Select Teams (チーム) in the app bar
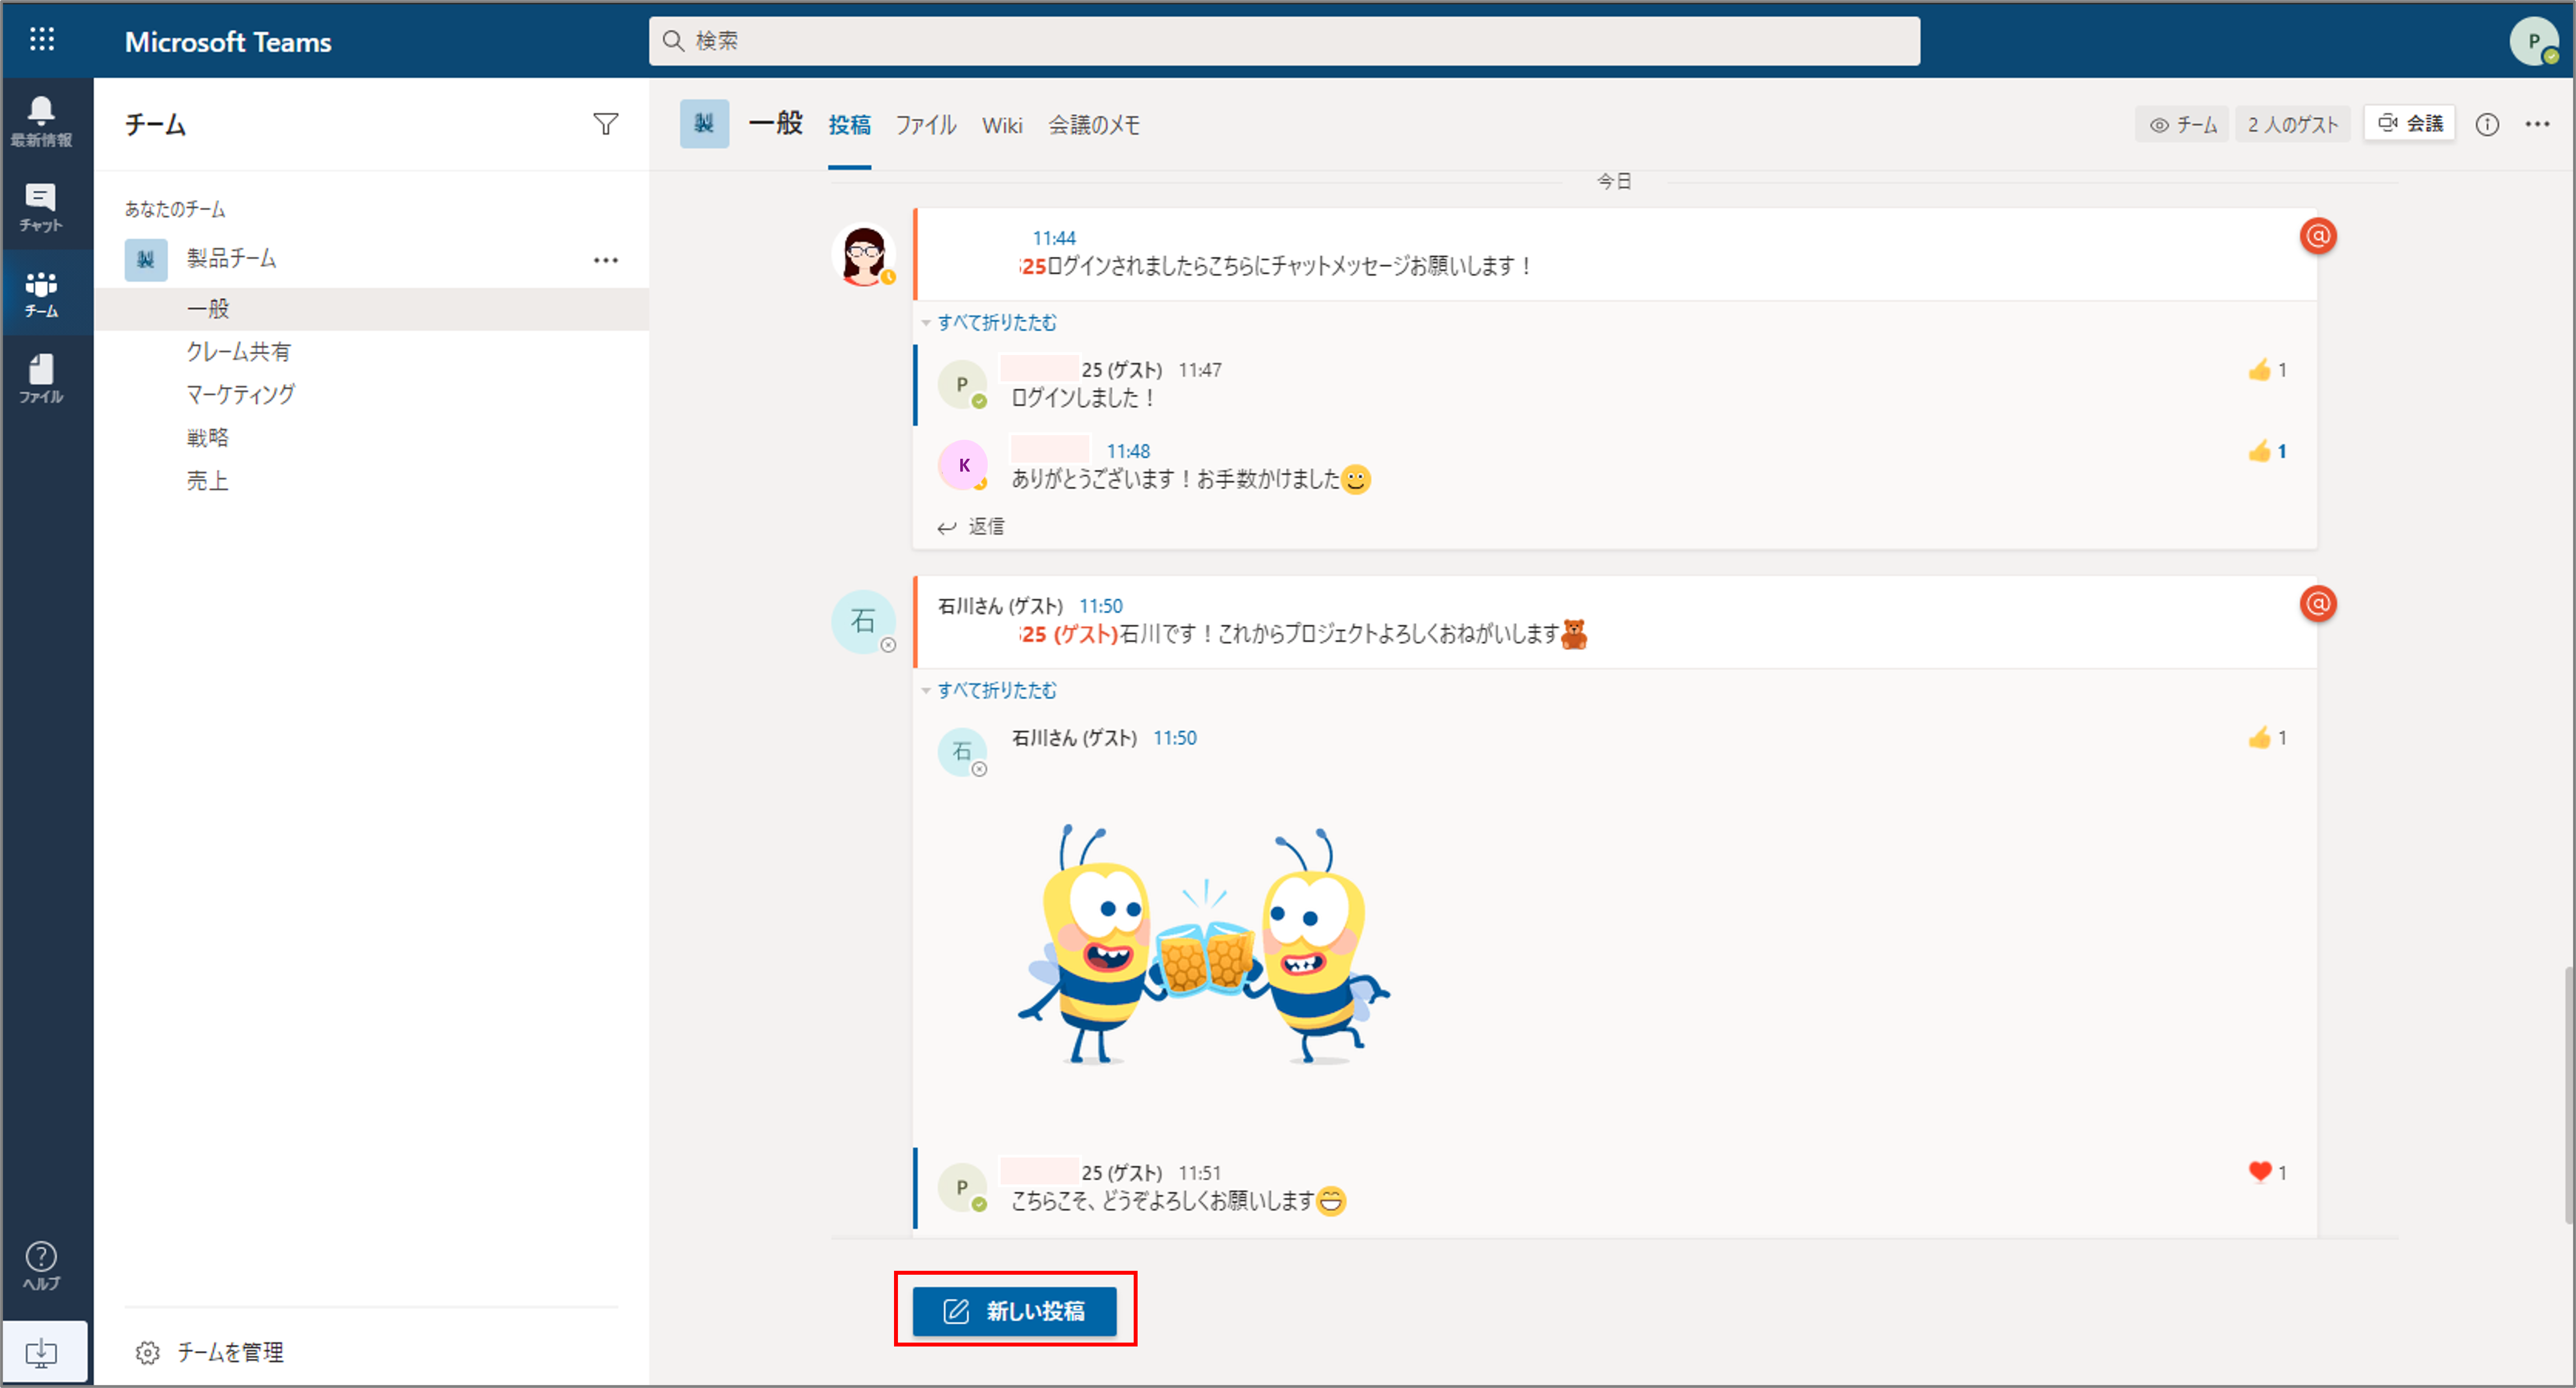Screen dimensions: 2576x1388 click(x=41, y=295)
